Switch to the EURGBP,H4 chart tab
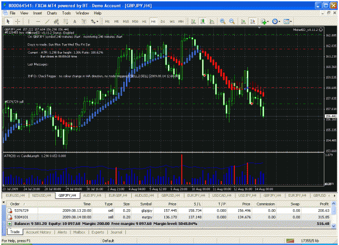 point(118,196)
